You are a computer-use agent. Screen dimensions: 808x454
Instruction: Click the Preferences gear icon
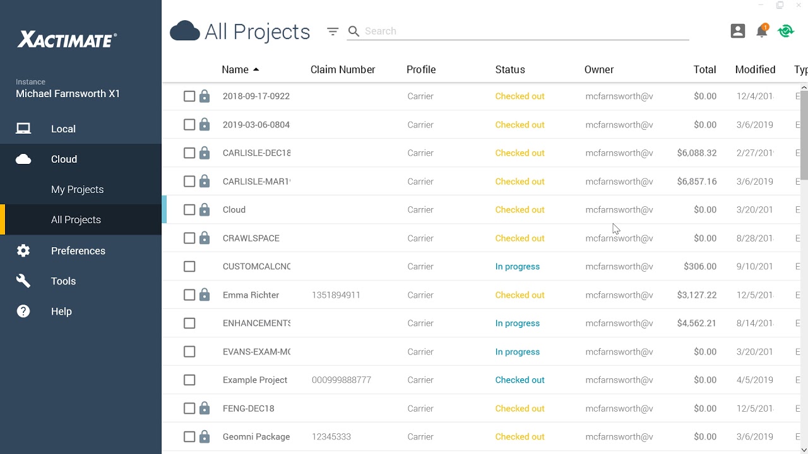(x=23, y=251)
